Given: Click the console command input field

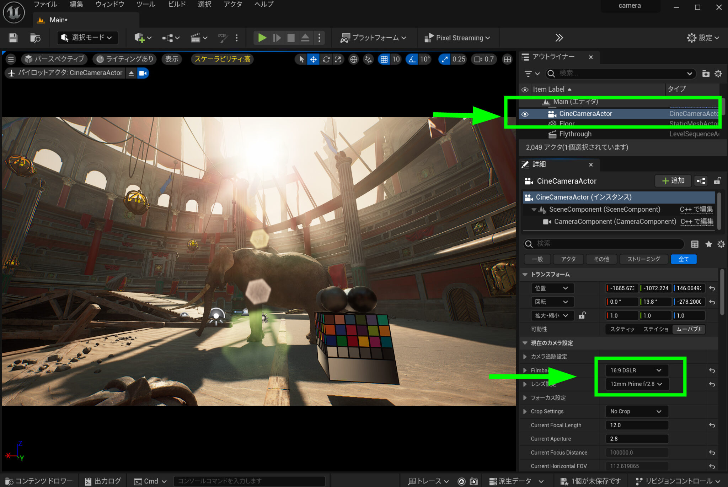Looking at the screenshot, I should pos(249,481).
